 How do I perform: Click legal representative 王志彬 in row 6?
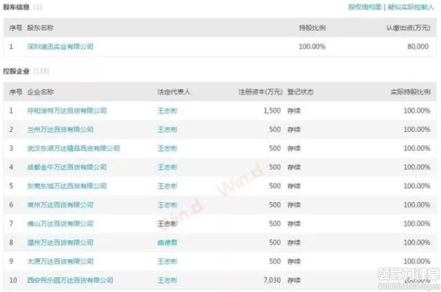[x=167, y=205]
